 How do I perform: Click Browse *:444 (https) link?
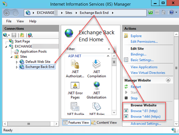pyautogui.click(x=145, y=117)
